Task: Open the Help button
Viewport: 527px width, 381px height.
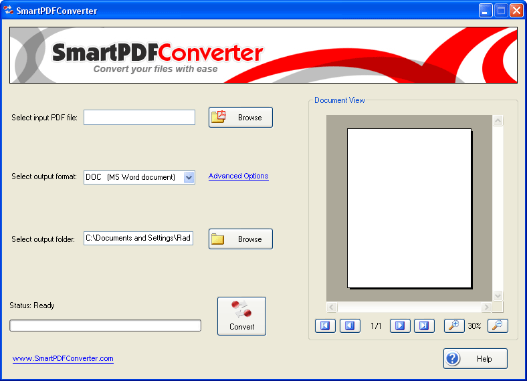Action: [x=476, y=358]
